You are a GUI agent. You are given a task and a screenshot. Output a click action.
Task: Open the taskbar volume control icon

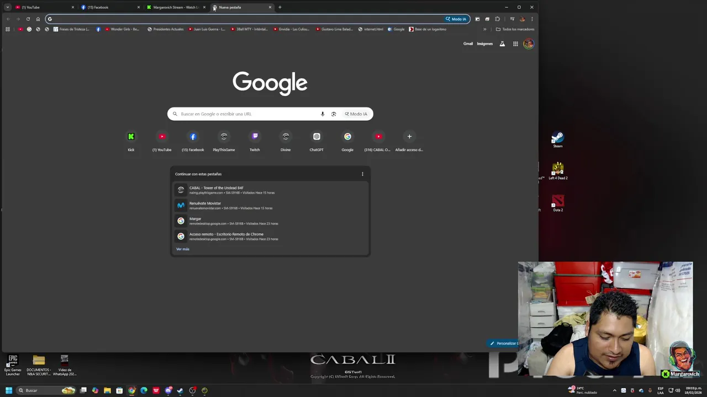click(x=678, y=390)
